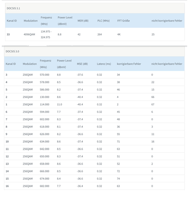Click correctable errors value 55 for channel 9
Image resolution: width=188 pixels, height=197 pixels.
(x=118, y=134)
